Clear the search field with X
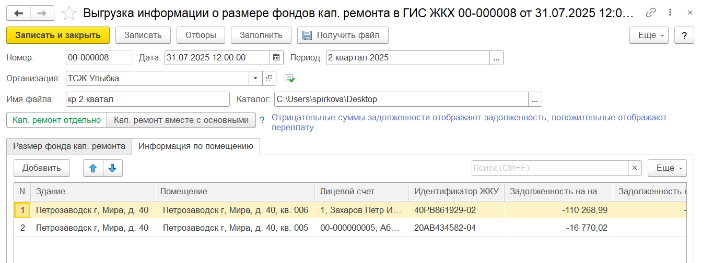 tap(635, 168)
